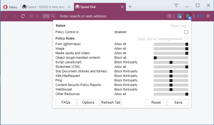The width and height of the screenshot is (214, 125).
Task: Reload the current page
Action: 23,16
